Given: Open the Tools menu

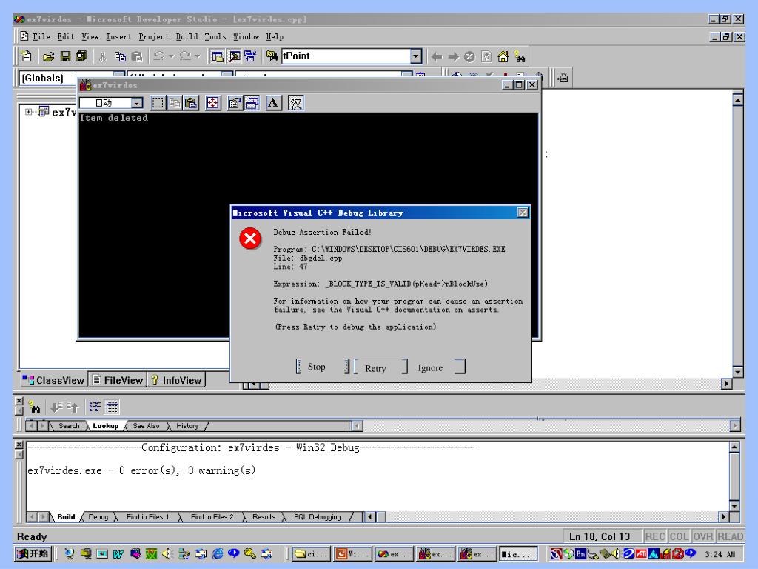Looking at the screenshot, I should click(x=215, y=37).
